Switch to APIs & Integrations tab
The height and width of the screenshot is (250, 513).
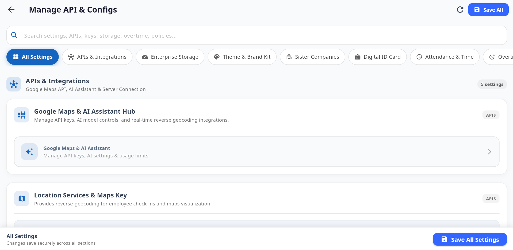click(97, 57)
